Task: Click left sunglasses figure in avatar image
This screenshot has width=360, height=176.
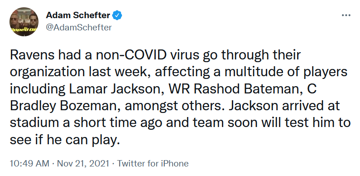Action: [x=15, y=20]
